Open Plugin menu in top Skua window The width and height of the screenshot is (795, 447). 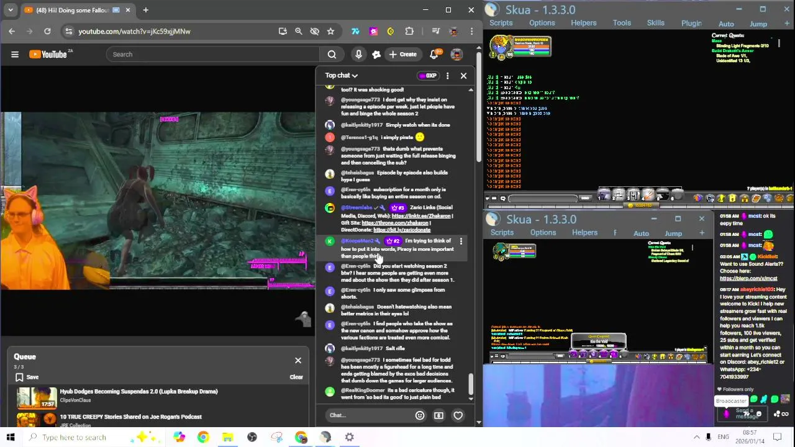pyautogui.click(x=691, y=24)
